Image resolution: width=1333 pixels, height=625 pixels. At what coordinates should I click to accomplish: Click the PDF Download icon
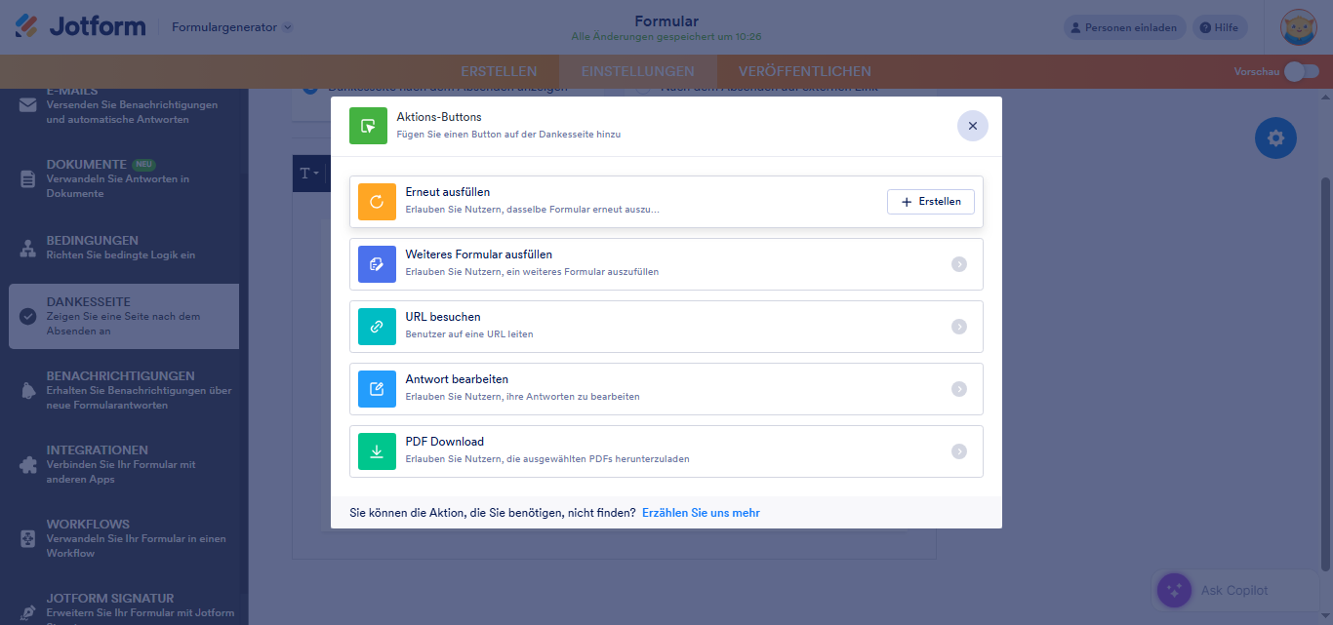click(x=377, y=451)
